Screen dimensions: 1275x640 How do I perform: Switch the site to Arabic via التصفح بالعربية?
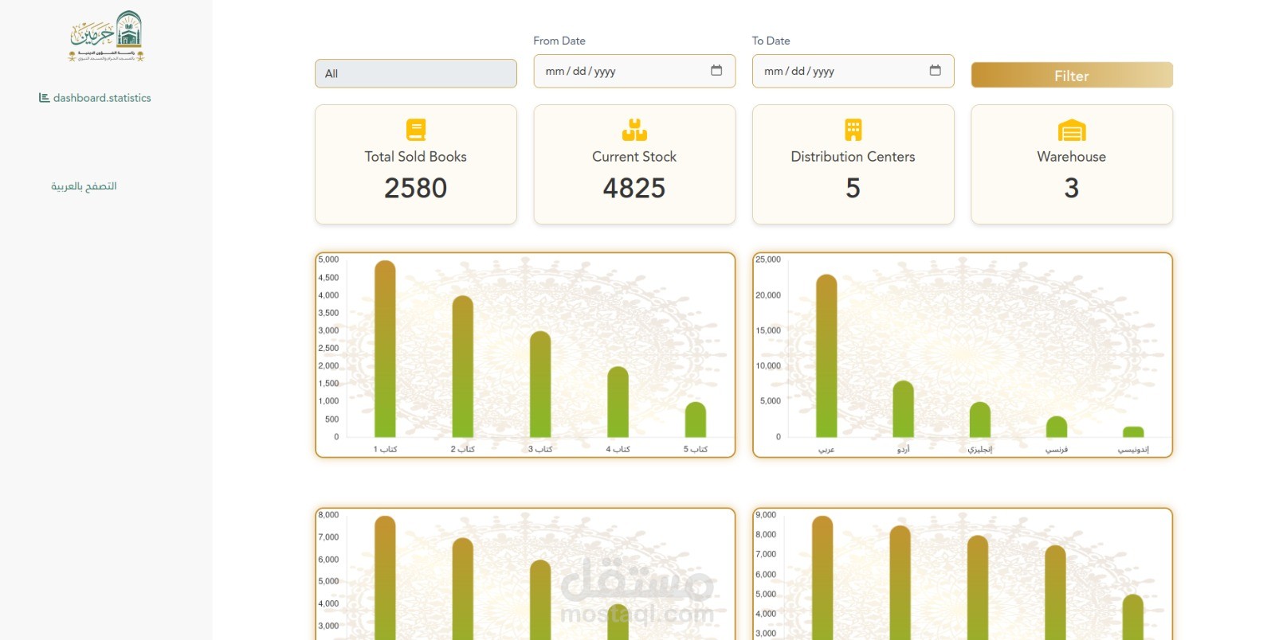pos(84,186)
